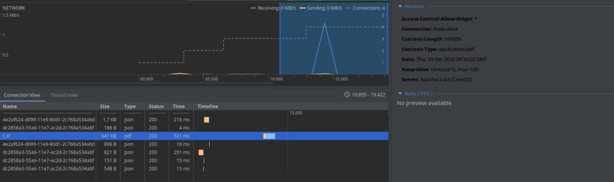614x182 pixels.
Task: Click the 10.000 tick on the chart axis
Action: (x=276, y=79)
